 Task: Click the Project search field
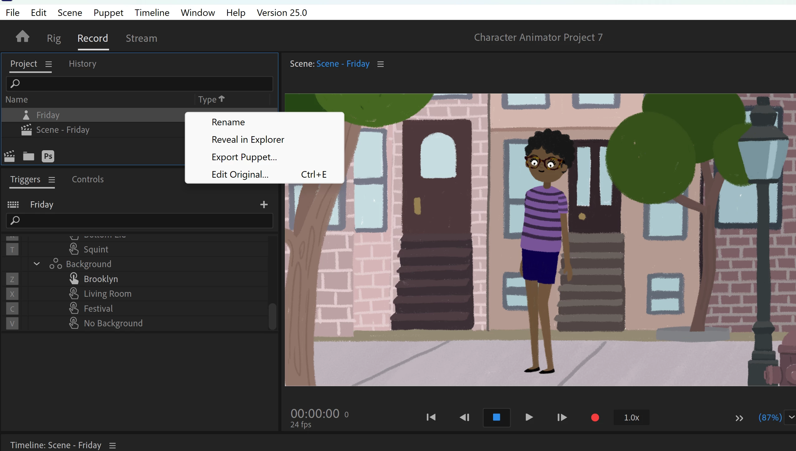click(x=139, y=84)
